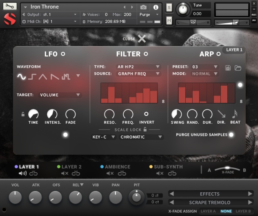The image size is (258, 216).
Task: Unmute the Ambience layer speaker
Action: (x=110, y=174)
